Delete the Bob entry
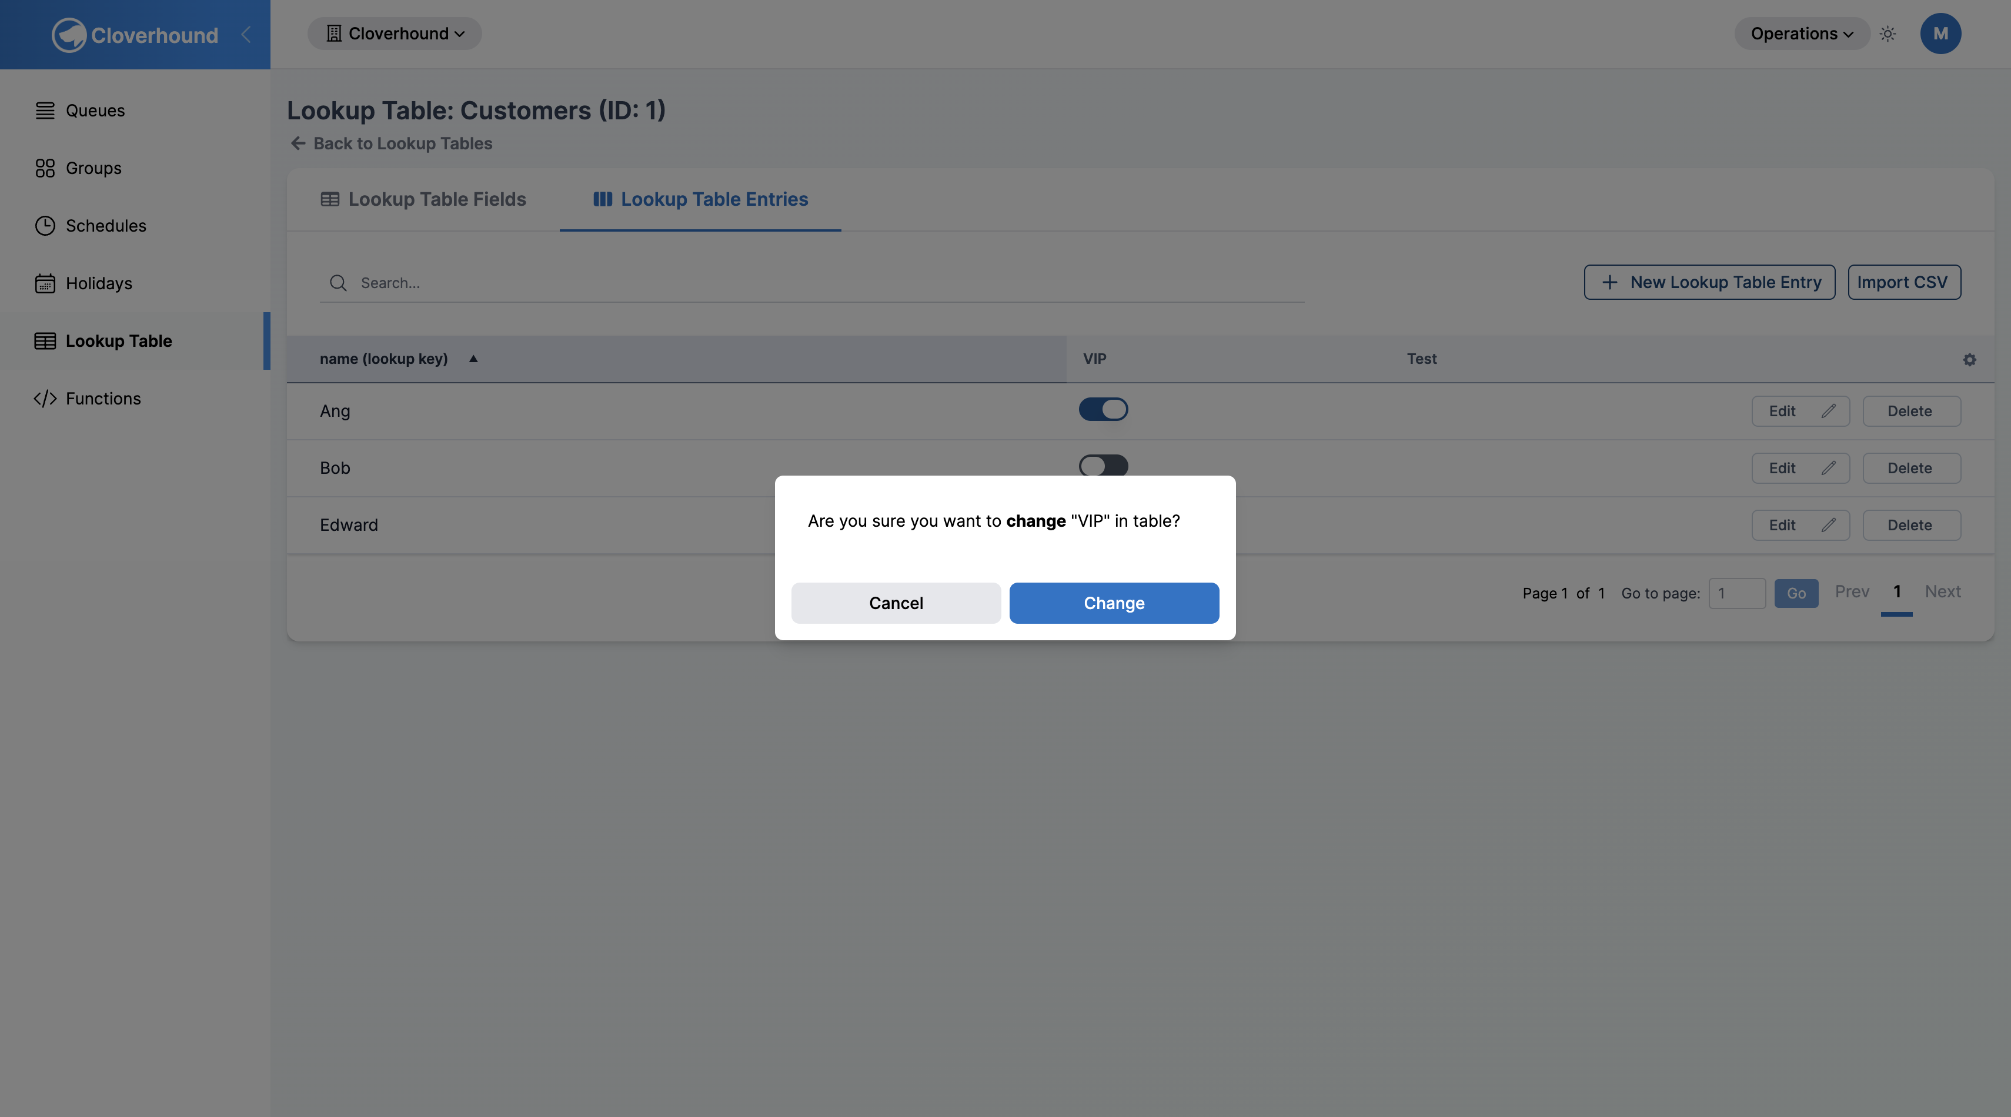2011x1117 pixels. (x=1912, y=469)
